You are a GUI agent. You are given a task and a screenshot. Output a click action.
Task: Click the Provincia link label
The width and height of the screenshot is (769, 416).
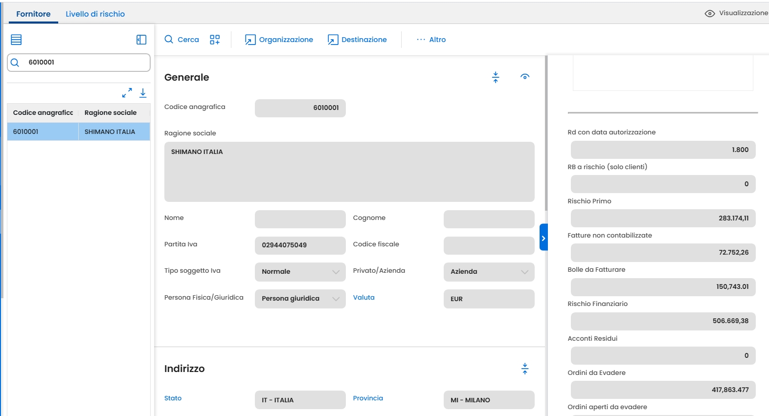[x=368, y=398]
